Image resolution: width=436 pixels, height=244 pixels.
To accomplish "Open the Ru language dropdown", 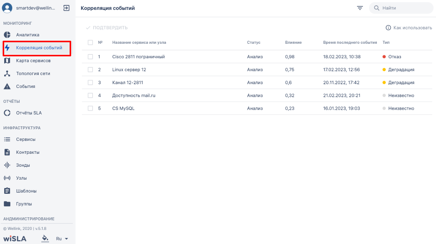I will click(62, 239).
